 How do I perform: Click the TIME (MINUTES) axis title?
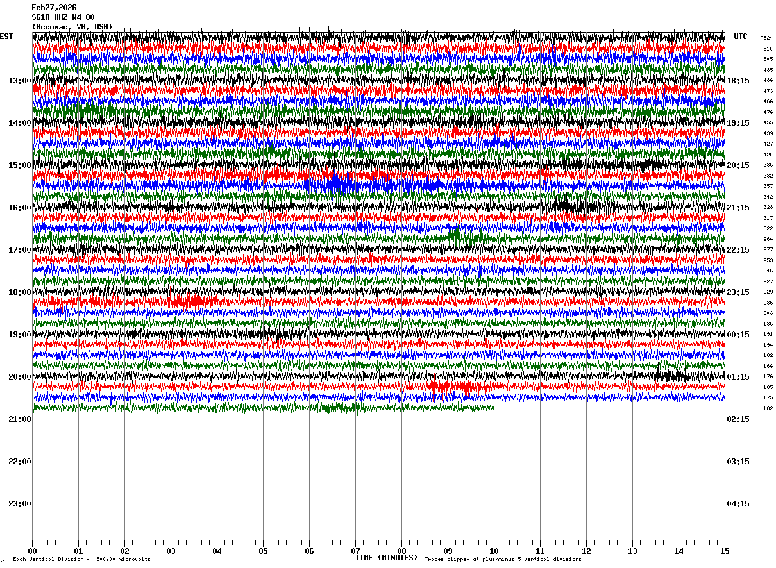[x=386, y=558]
